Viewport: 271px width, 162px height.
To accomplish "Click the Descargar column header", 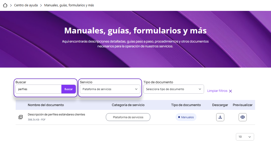I will [x=220, y=105].
